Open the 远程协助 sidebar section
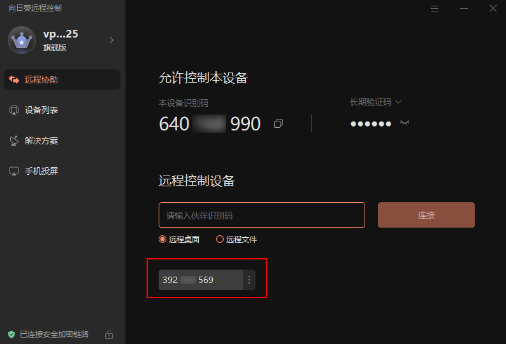Screen dimensions: 506x344 pyautogui.click(x=62, y=79)
